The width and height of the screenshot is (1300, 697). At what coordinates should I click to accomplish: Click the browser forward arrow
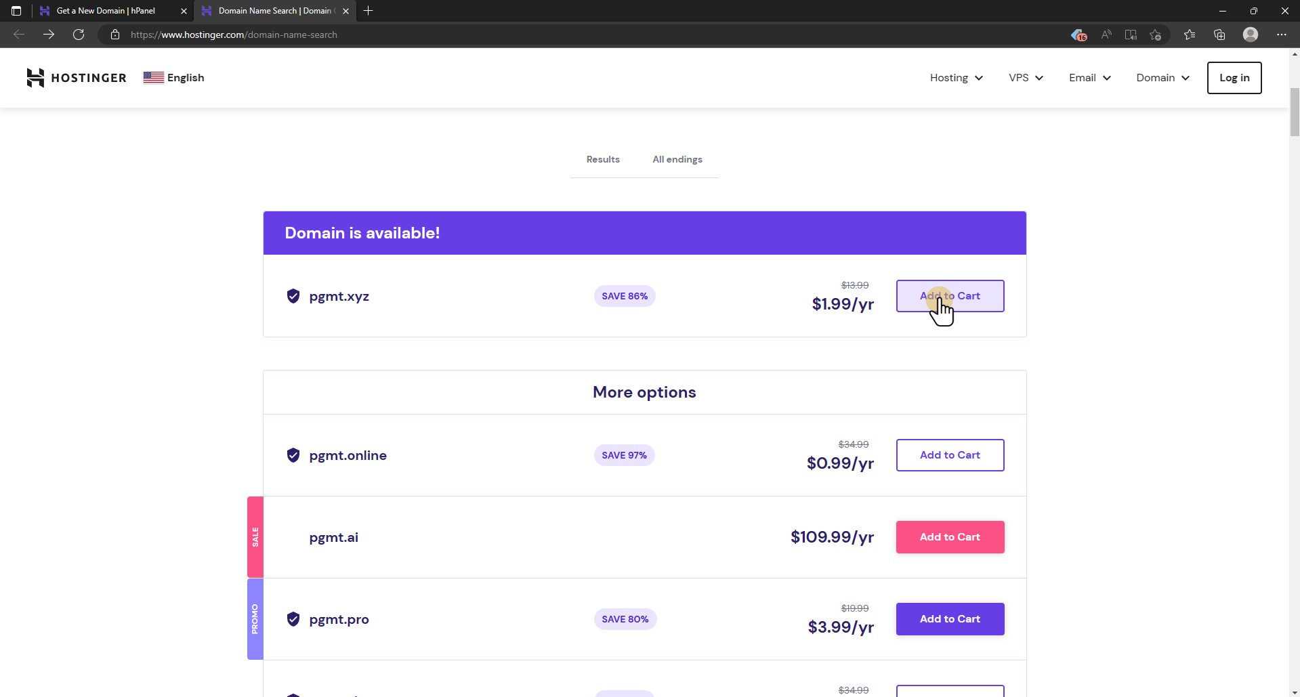pyautogui.click(x=49, y=35)
